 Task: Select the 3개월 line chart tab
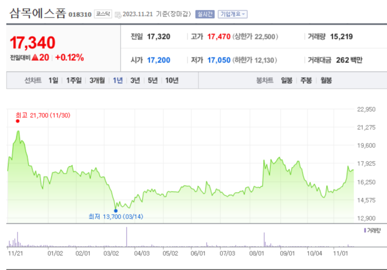click(97, 81)
